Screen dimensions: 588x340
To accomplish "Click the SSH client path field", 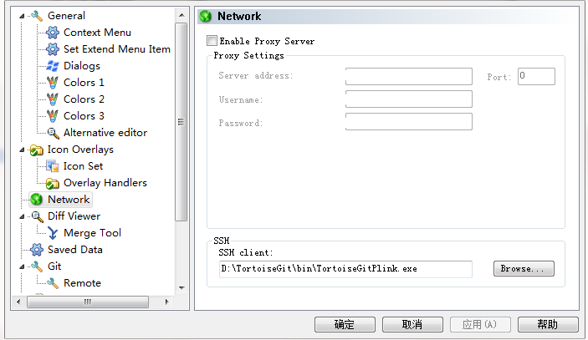I will [x=345, y=269].
